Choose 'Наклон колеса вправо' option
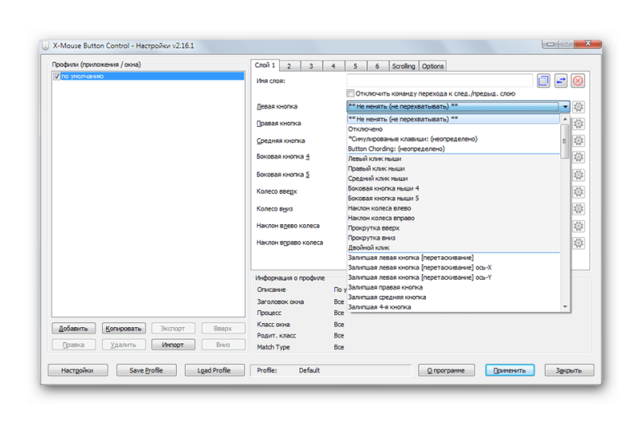Image resolution: width=643 pixels, height=426 pixels. [x=453, y=218]
